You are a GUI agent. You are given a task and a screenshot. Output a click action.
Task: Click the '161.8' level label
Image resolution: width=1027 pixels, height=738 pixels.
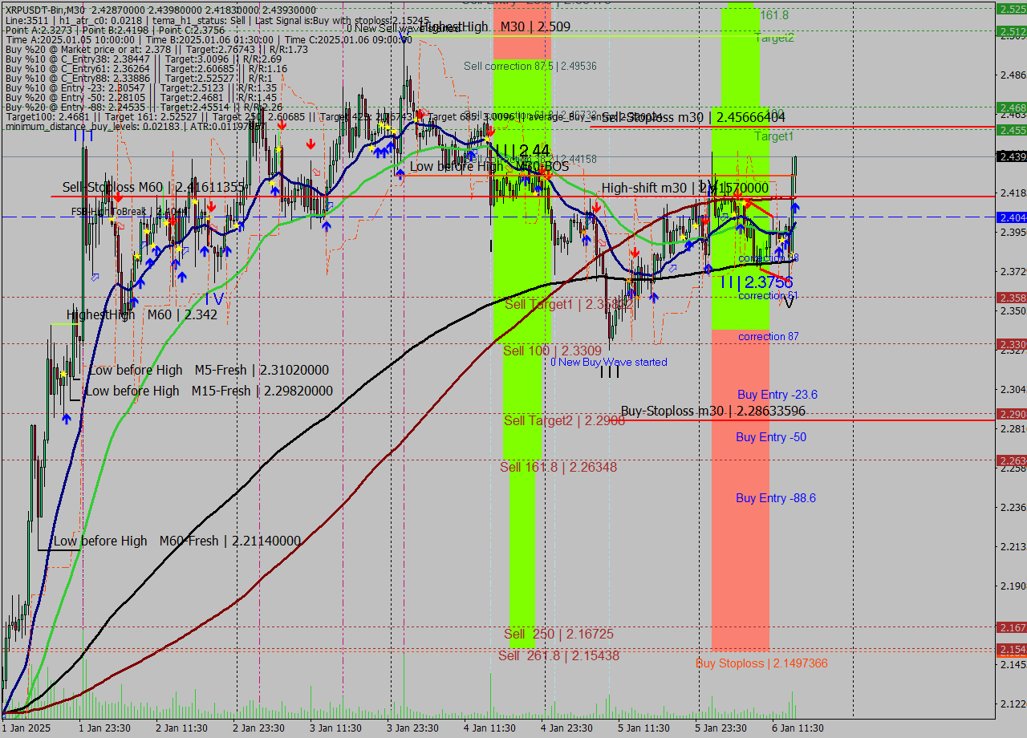[774, 14]
